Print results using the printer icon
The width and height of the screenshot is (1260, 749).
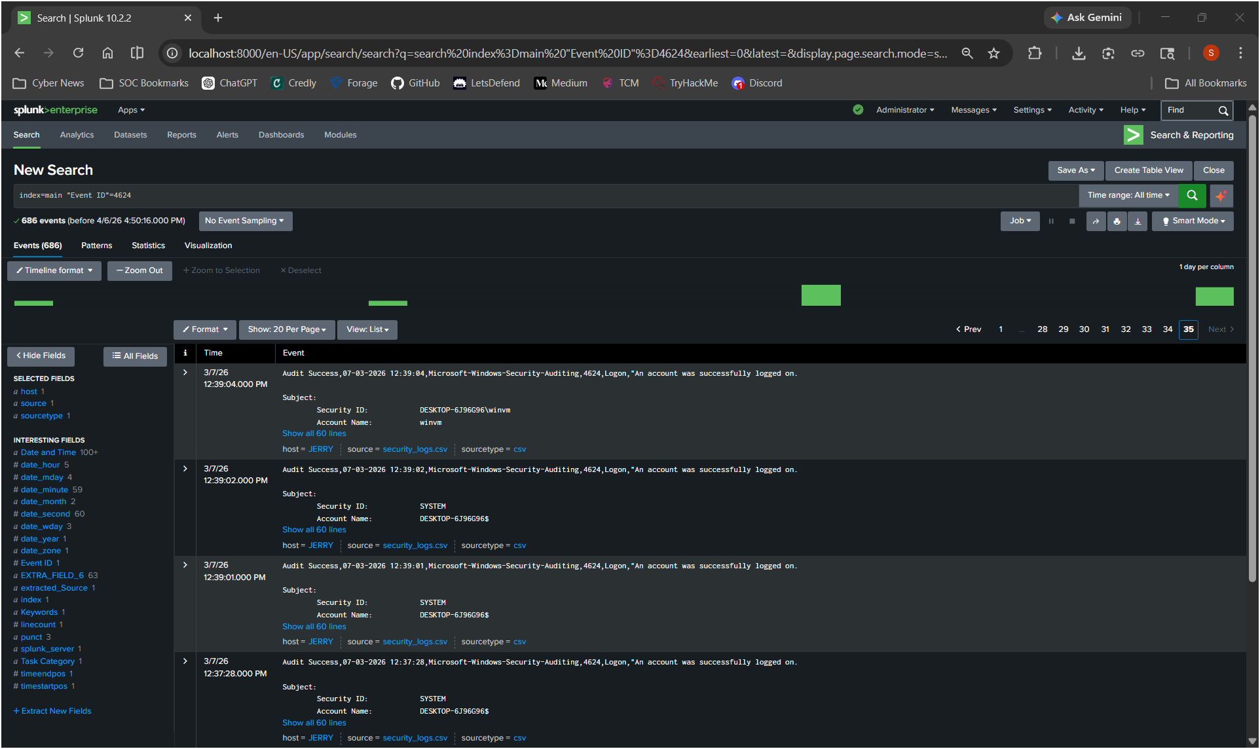1117,221
